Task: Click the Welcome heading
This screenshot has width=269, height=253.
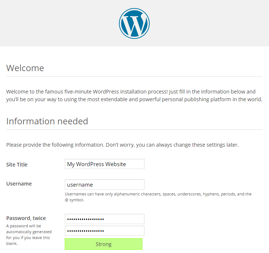Action: (25, 68)
